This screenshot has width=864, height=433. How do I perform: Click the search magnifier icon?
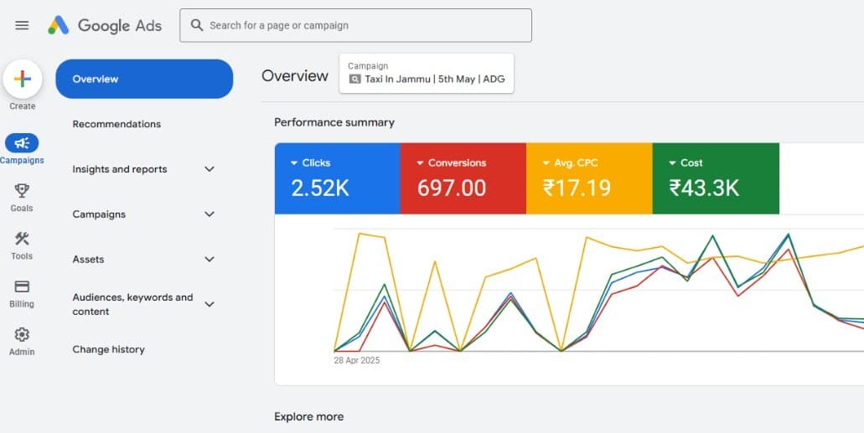click(197, 25)
